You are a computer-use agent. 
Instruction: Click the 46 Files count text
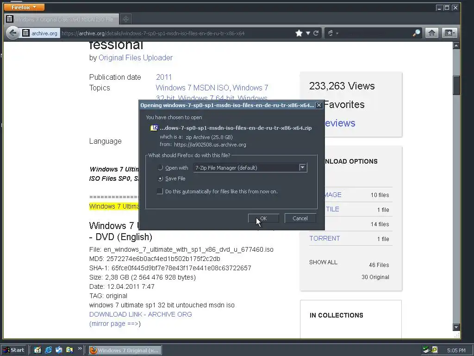[x=379, y=265]
